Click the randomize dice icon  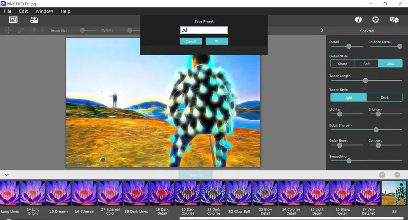point(394,20)
